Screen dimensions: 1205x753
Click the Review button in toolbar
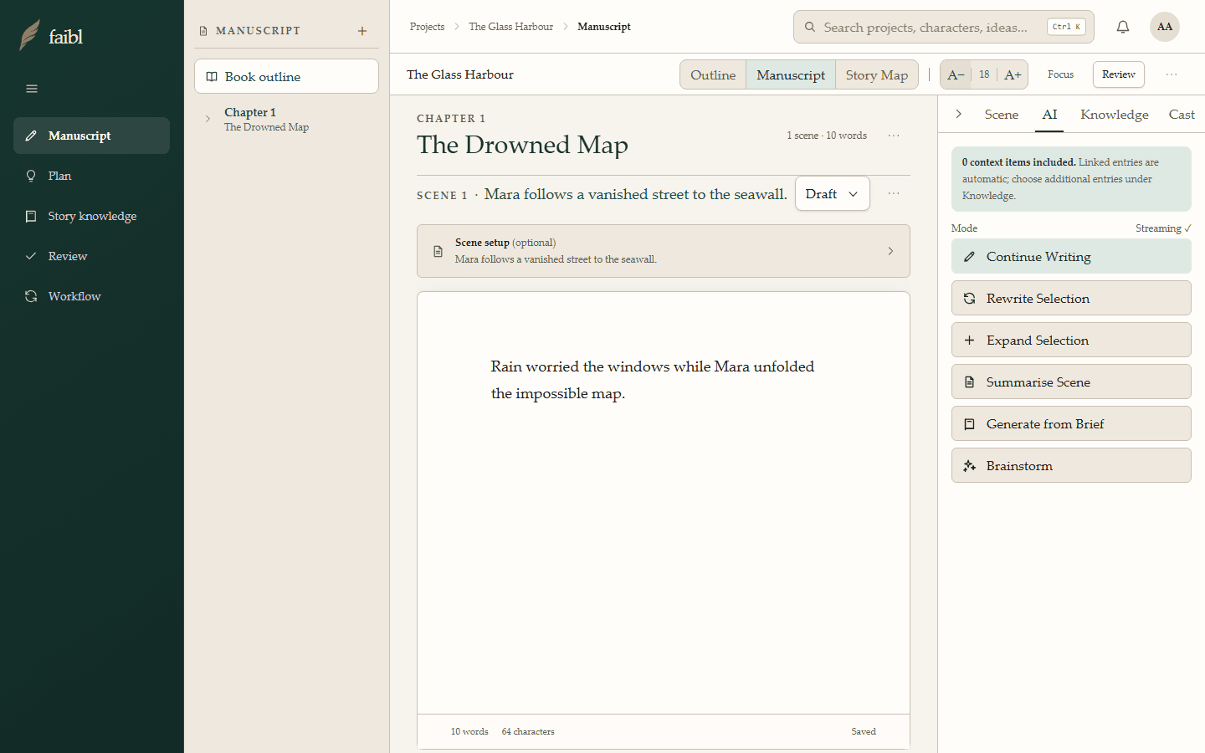[x=1118, y=74]
